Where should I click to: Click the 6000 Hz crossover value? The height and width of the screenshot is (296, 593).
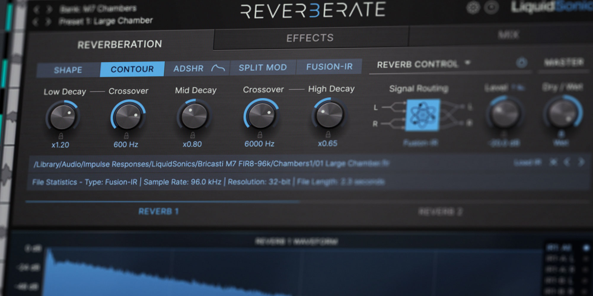tap(259, 144)
